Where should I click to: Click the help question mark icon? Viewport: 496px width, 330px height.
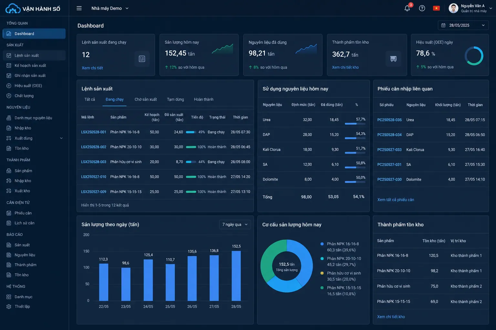[x=422, y=8]
